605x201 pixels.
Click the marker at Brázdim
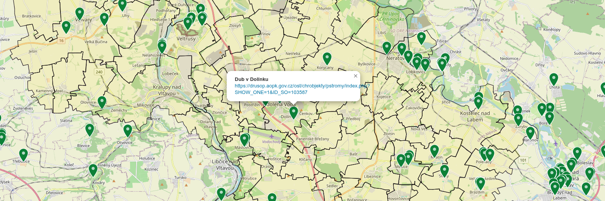tap(481, 184)
